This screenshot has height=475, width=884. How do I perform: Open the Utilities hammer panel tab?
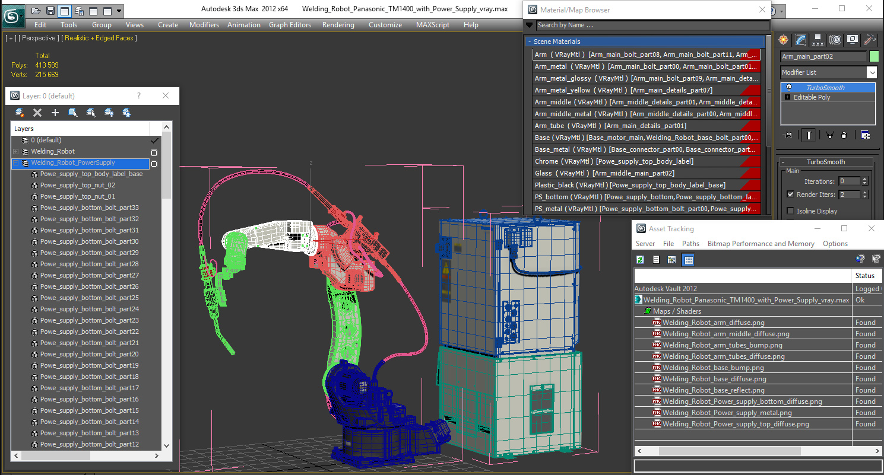point(870,40)
